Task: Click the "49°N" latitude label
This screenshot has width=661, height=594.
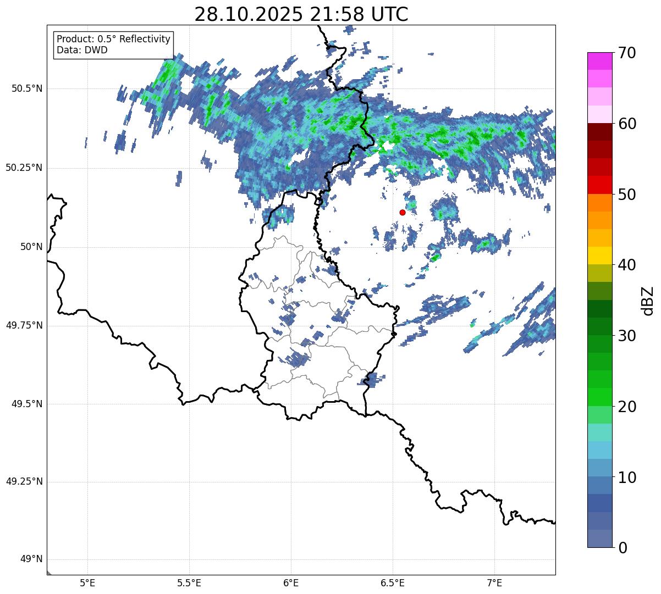Action: pyautogui.click(x=32, y=559)
